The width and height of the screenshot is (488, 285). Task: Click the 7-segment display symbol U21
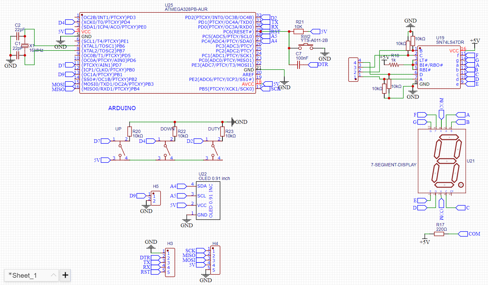tap(442, 160)
